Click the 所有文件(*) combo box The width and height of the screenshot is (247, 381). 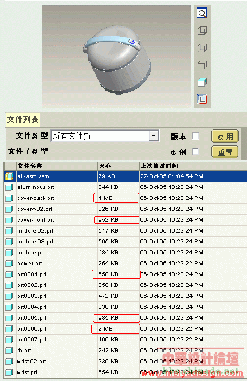click(105, 136)
